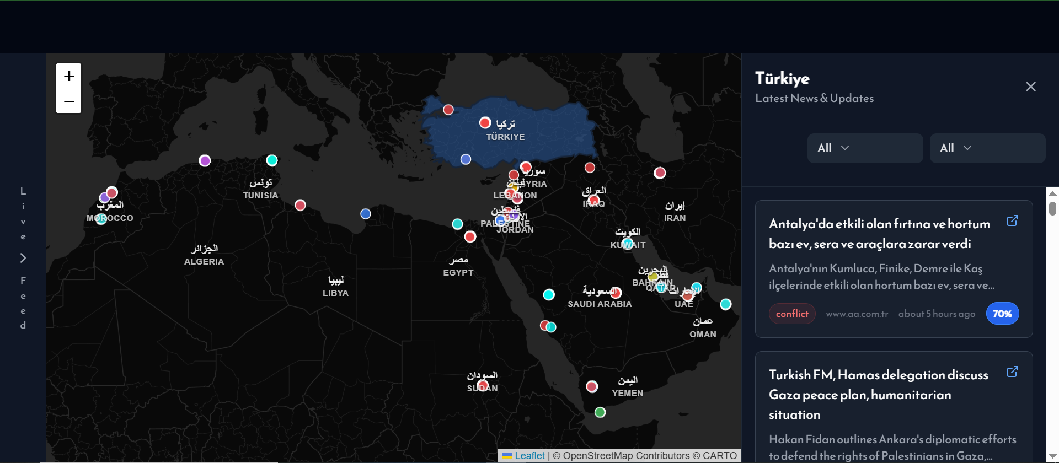Click the scrollbar down arrow in news panel

(1052, 456)
